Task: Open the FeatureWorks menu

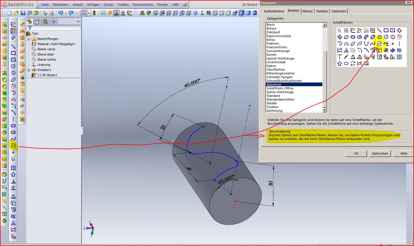Action: click(x=143, y=5)
